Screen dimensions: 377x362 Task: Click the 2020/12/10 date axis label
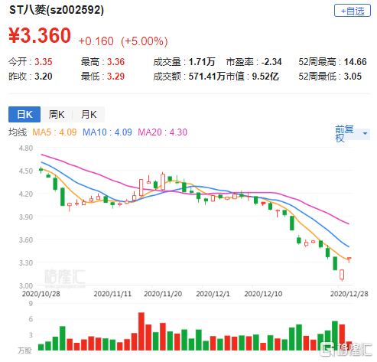click(263, 294)
